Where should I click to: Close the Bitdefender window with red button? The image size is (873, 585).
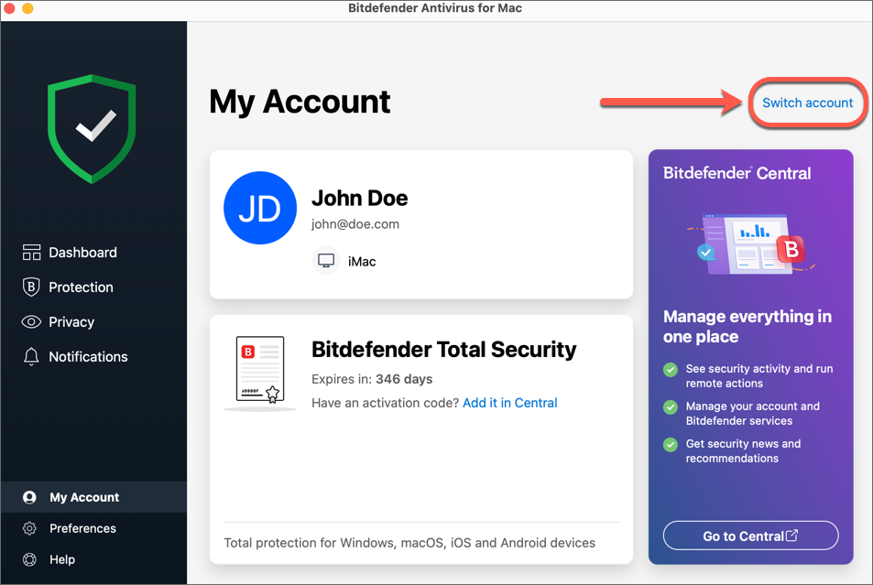(x=9, y=8)
